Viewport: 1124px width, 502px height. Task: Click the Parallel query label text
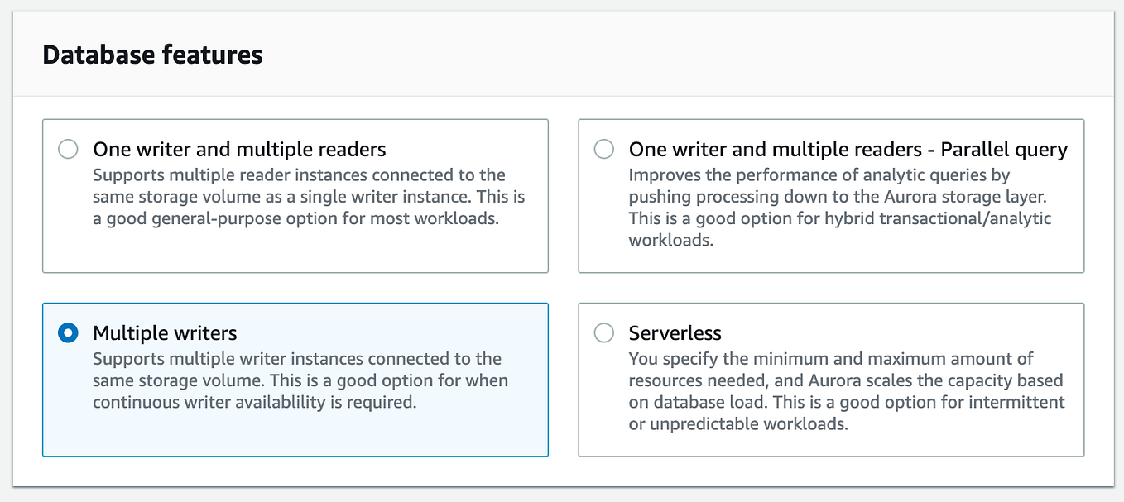tap(848, 149)
